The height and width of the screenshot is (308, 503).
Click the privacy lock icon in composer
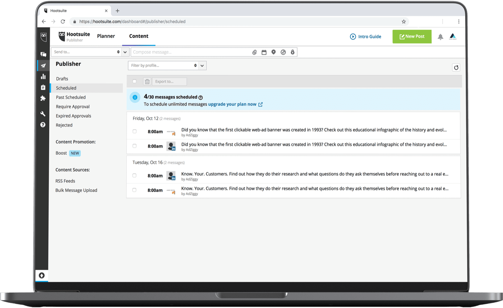tap(292, 52)
